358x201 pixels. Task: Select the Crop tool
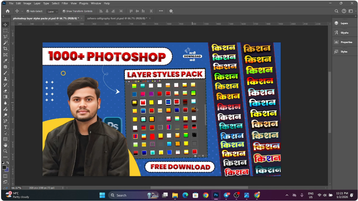(5, 48)
